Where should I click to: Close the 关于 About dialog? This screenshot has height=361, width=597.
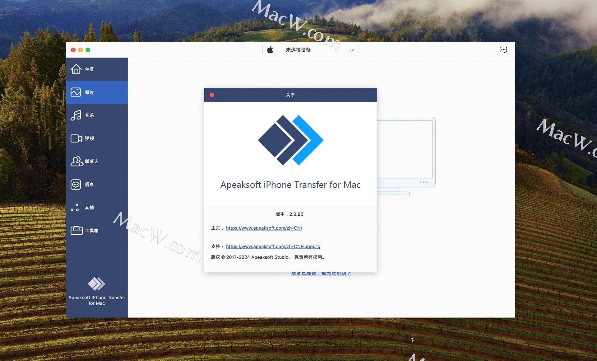tap(212, 95)
